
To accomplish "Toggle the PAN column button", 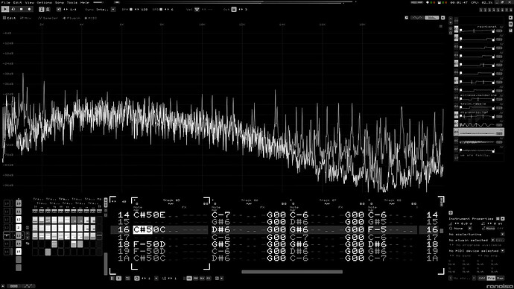I will [196, 278].
